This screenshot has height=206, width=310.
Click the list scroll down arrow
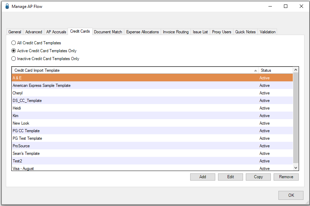coord(296,168)
